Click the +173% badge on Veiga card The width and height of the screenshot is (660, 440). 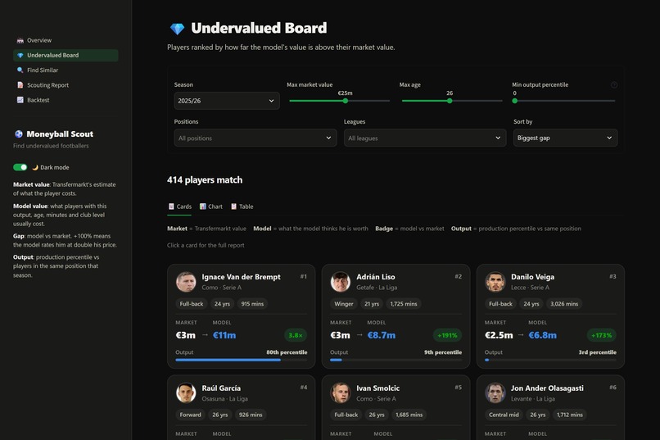tap(602, 336)
